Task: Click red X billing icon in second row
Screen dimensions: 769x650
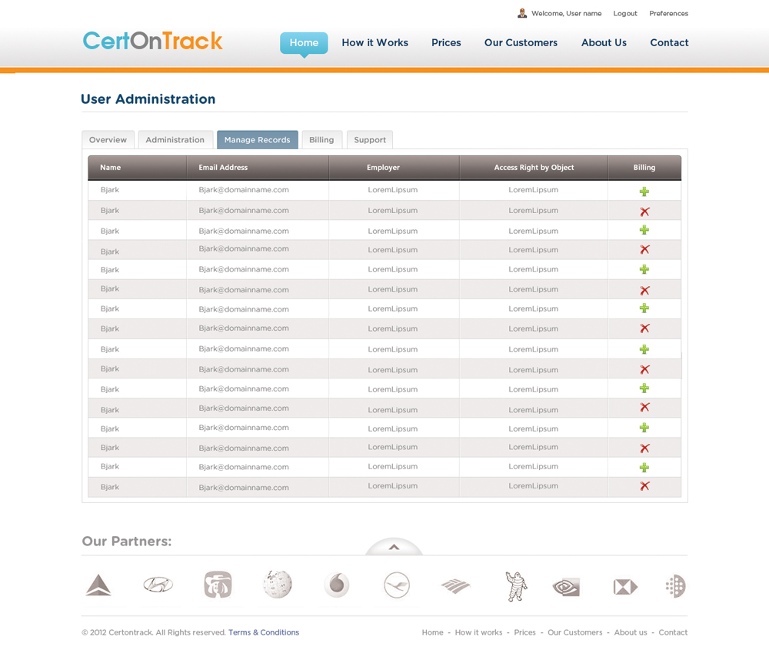Action: 644,212
